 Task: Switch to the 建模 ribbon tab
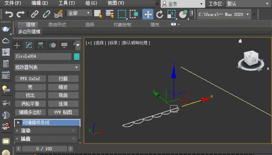[31, 25]
